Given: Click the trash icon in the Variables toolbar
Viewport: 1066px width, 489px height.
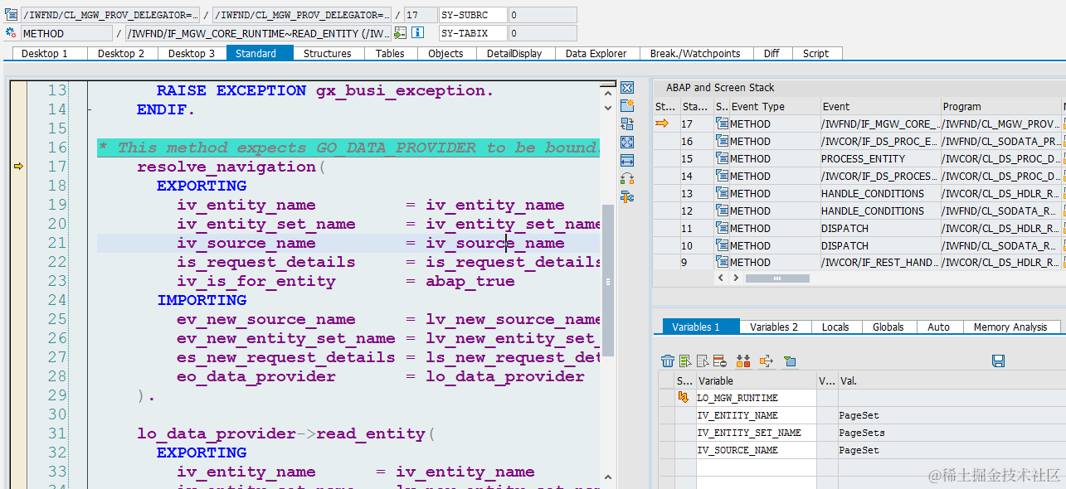Looking at the screenshot, I should [668, 361].
